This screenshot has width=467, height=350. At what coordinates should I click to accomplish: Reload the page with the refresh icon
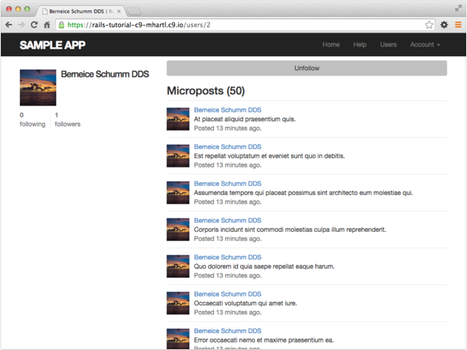34,24
